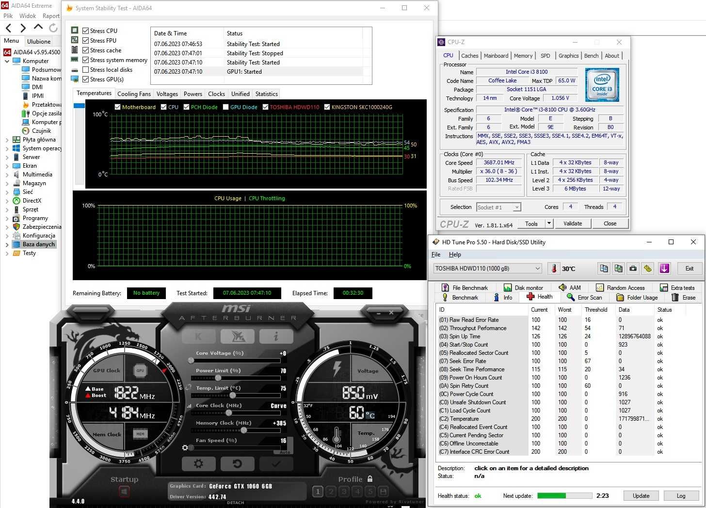The width and height of the screenshot is (706, 508).
Task: Toggle Motherboard temperature graph checkbox
Action: [x=117, y=107]
